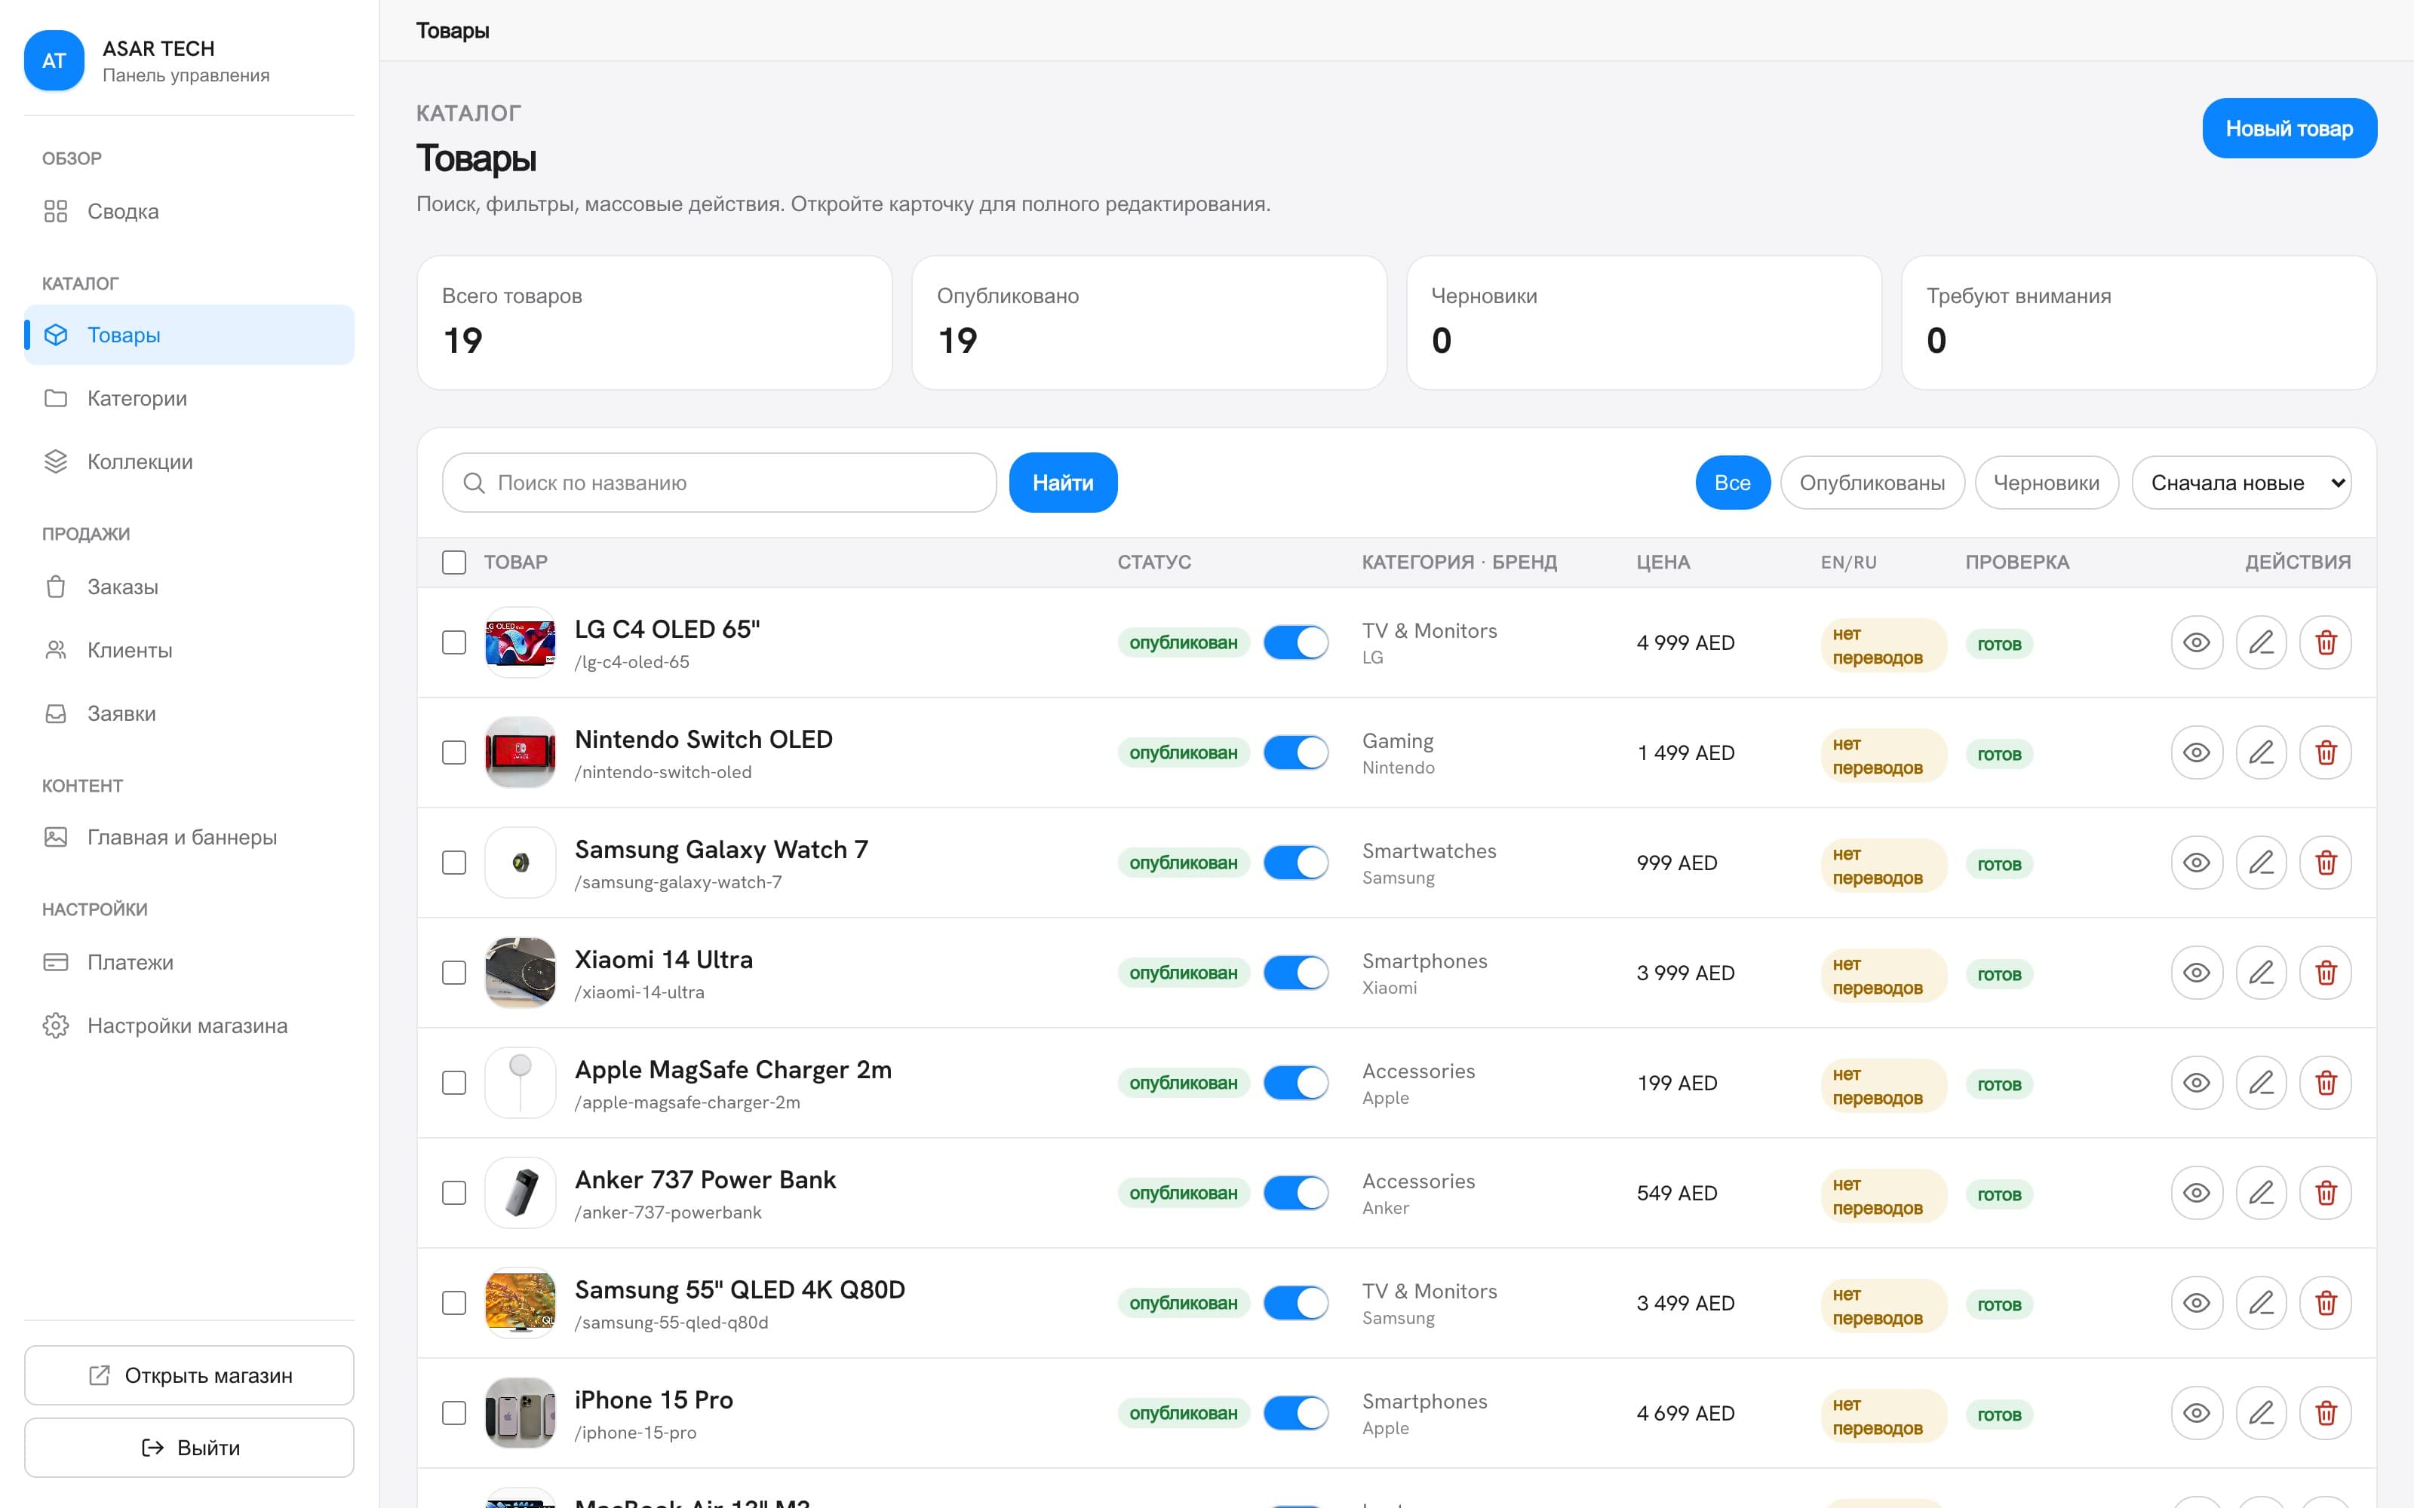2414x1508 pixels.
Task: Open the «Клиенты» section
Action: coord(189,650)
